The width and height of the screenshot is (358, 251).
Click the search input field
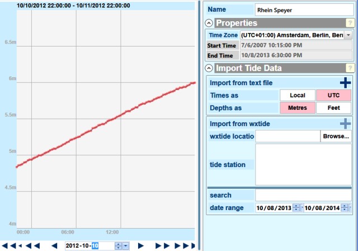[x=304, y=196]
